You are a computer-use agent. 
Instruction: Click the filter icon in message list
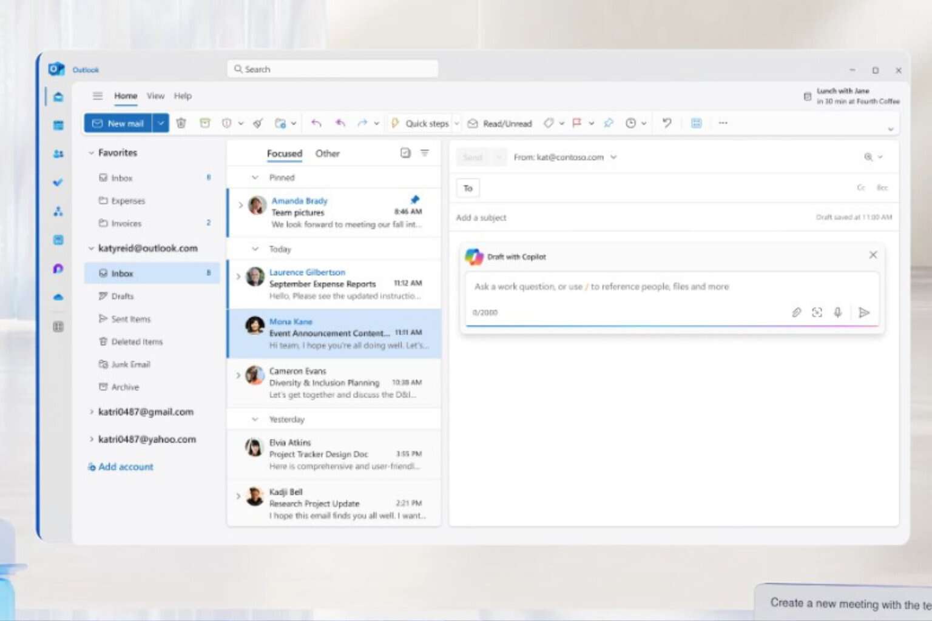[425, 153]
